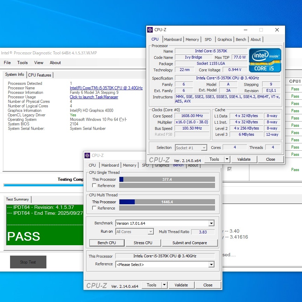This screenshot has width=302, height=302.
Task: Select the CPU Features tab
Action: tap(39, 75)
